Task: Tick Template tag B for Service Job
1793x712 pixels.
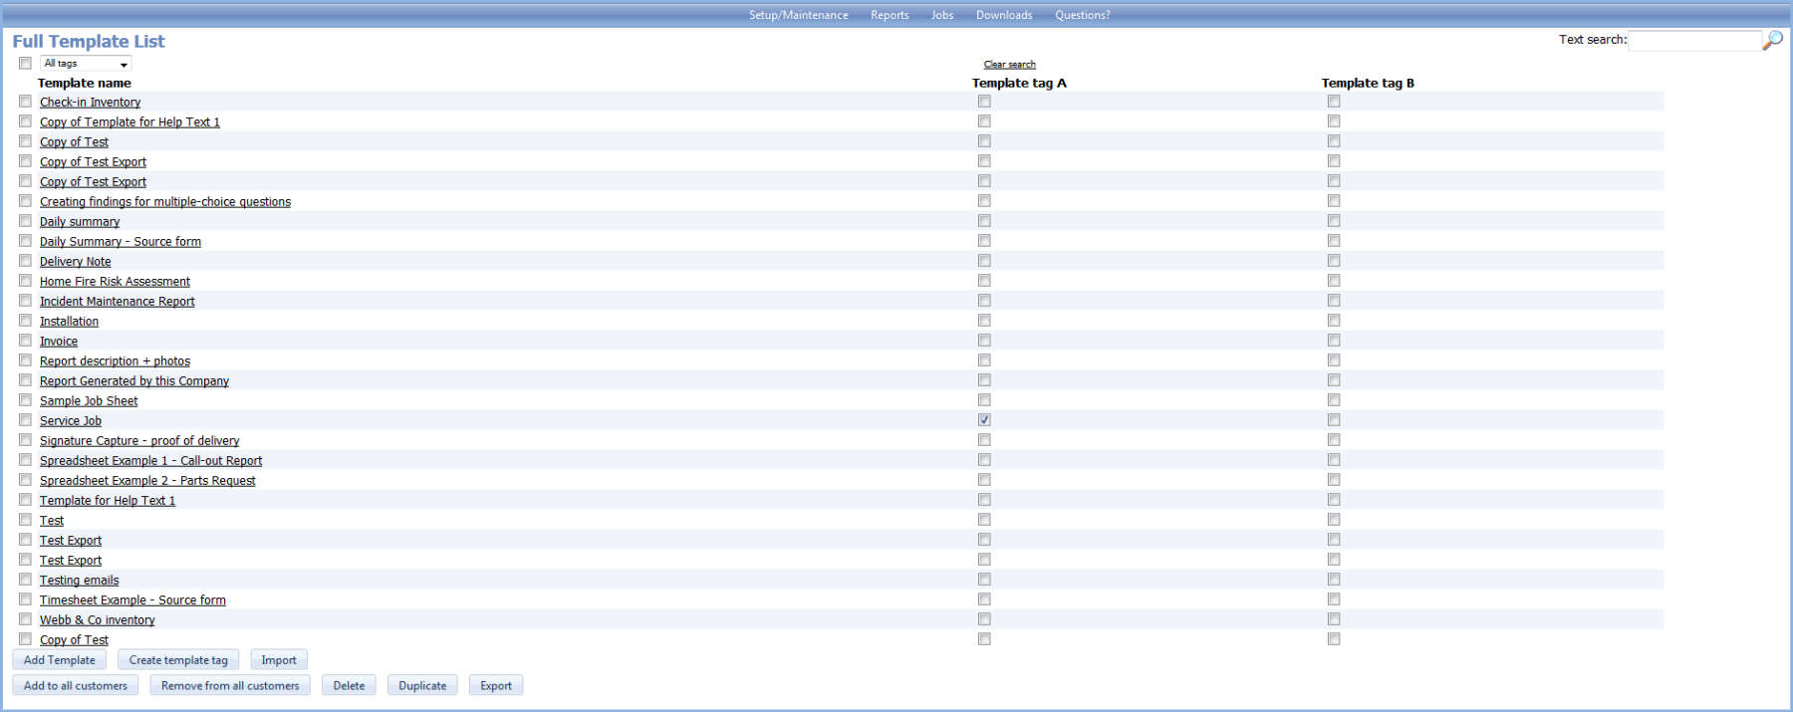Action: coord(1334,420)
